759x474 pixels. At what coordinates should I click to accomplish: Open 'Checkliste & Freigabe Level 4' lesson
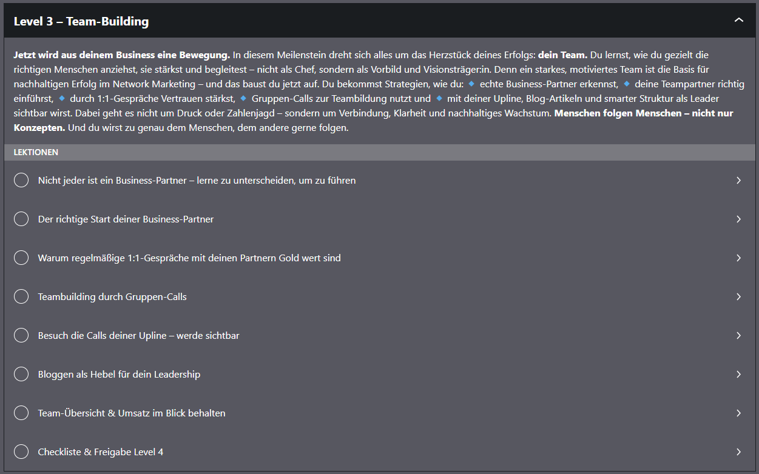[101, 452]
